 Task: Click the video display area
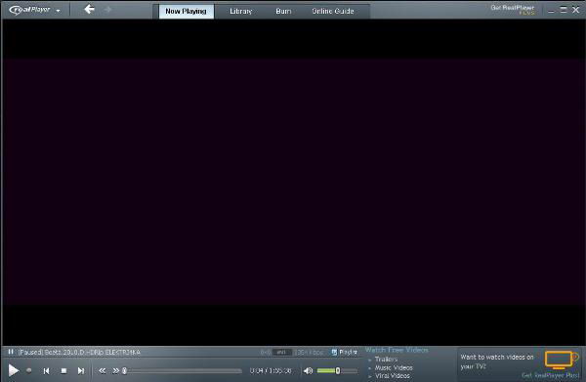point(293,182)
